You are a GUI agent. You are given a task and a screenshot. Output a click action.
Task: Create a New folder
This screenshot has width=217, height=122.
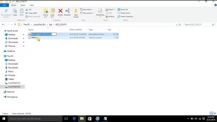point(76,13)
